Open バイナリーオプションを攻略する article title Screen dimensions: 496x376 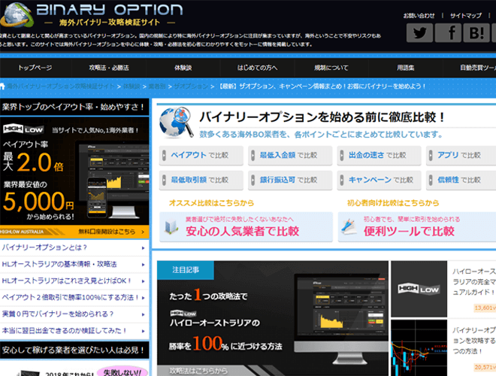(x=474, y=341)
